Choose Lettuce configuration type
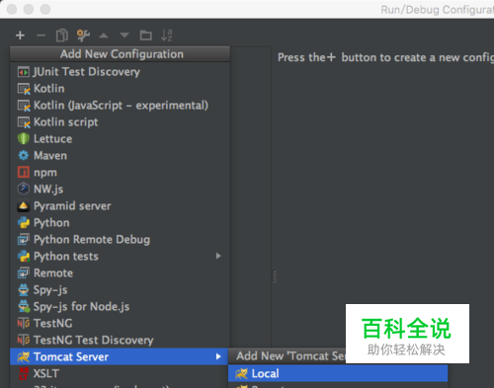This screenshot has width=494, height=388. pos(120,139)
